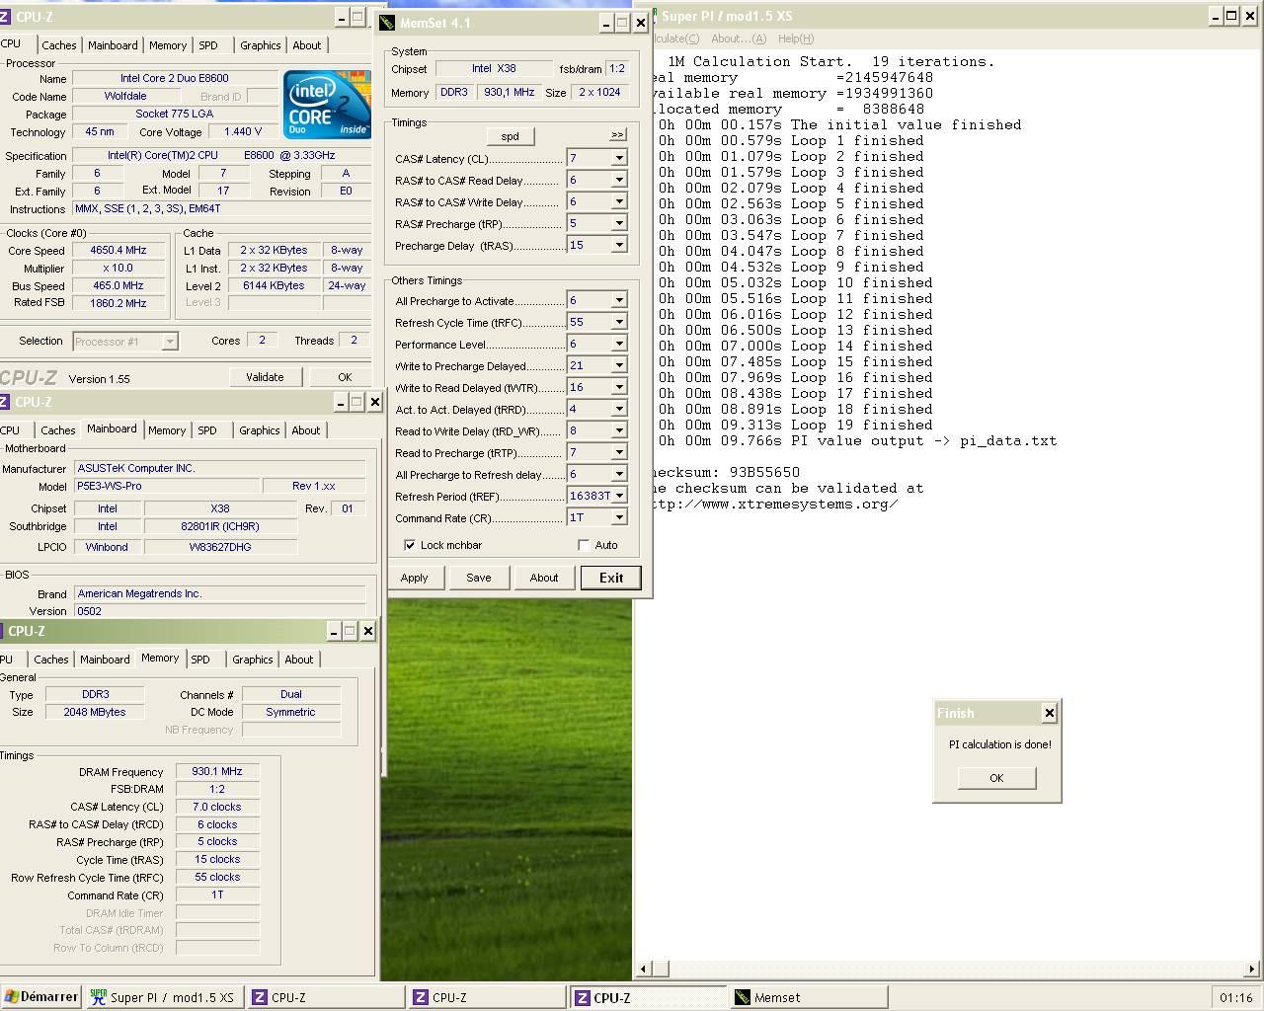This screenshot has width=1264, height=1011.
Task: Click the Super PI taskbar icon
Action: 98,997
